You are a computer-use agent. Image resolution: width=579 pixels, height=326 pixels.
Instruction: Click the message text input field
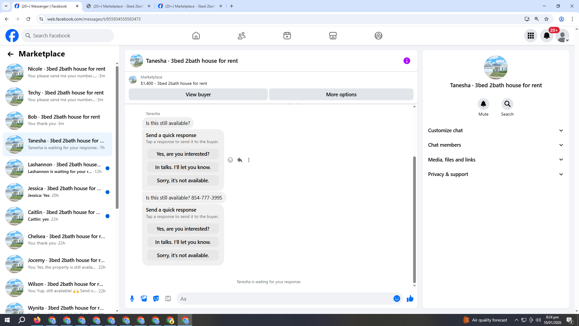[283, 299]
